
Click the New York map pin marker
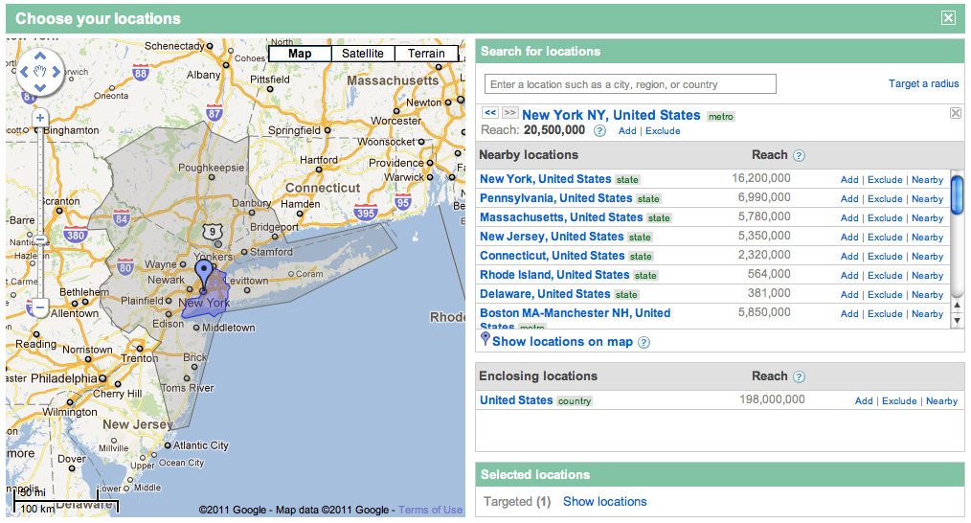(x=203, y=275)
